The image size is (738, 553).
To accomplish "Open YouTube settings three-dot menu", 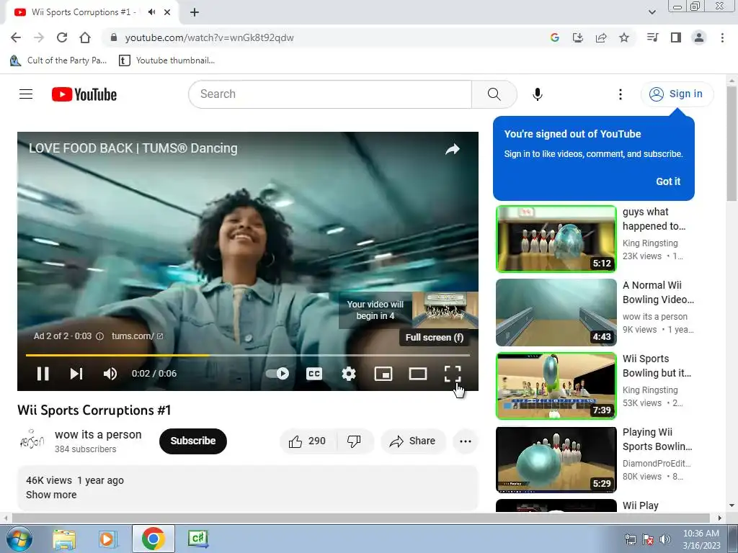I will pyautogui.click(x=621, y=94).
